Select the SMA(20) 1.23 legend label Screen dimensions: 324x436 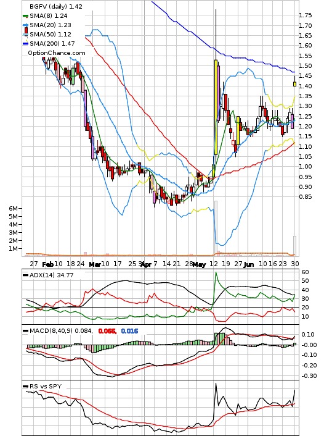pos(51,25)
